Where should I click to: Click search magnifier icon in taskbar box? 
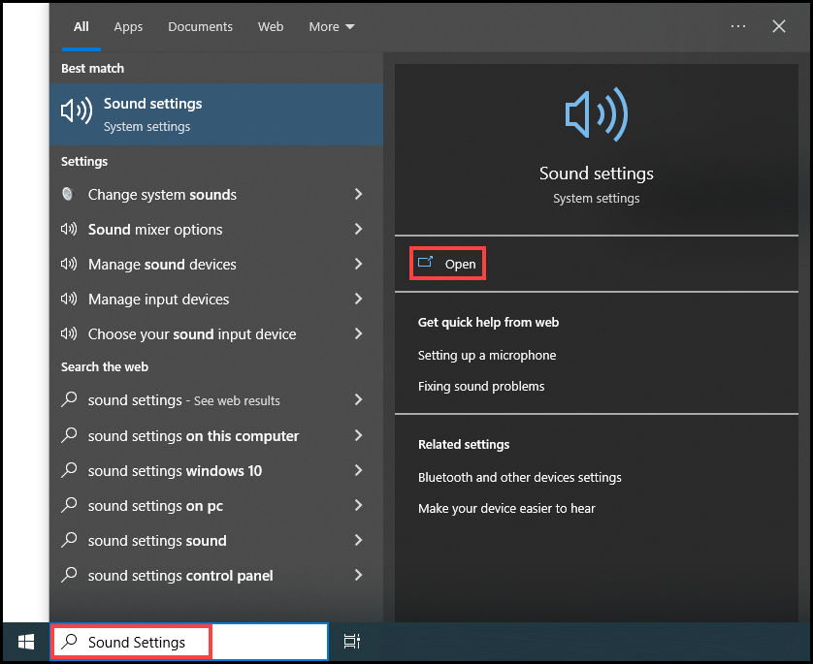pos(69,642)
